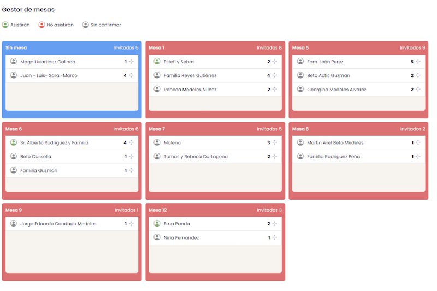Select guest Tomas y Rebeca Cartagena

(x=196, y=157)
